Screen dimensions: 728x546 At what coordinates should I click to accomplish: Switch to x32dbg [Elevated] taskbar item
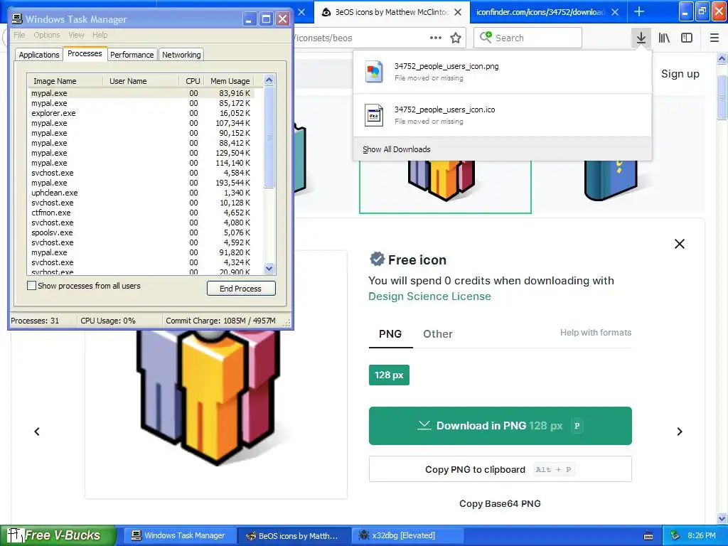407,536
